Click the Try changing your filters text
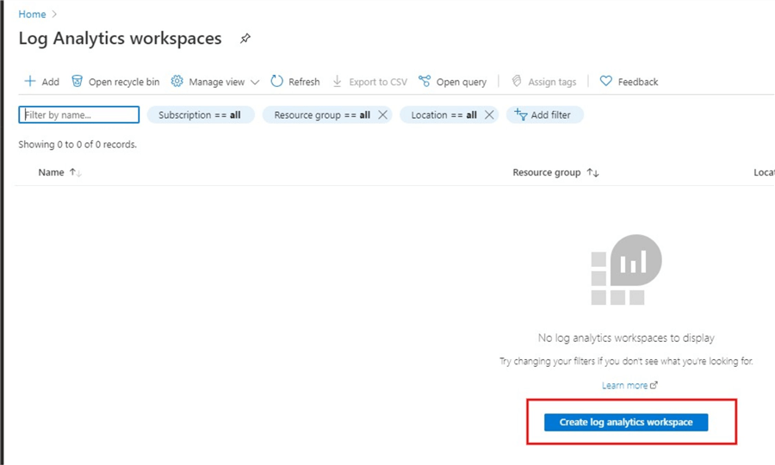This screenshot has width=775, height=465. (626, 361)
